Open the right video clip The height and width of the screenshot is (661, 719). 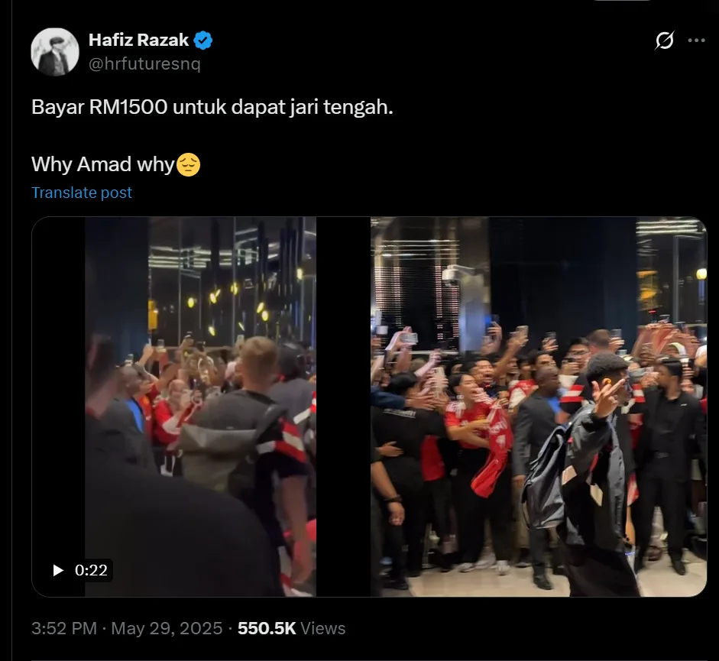(538, 405)
